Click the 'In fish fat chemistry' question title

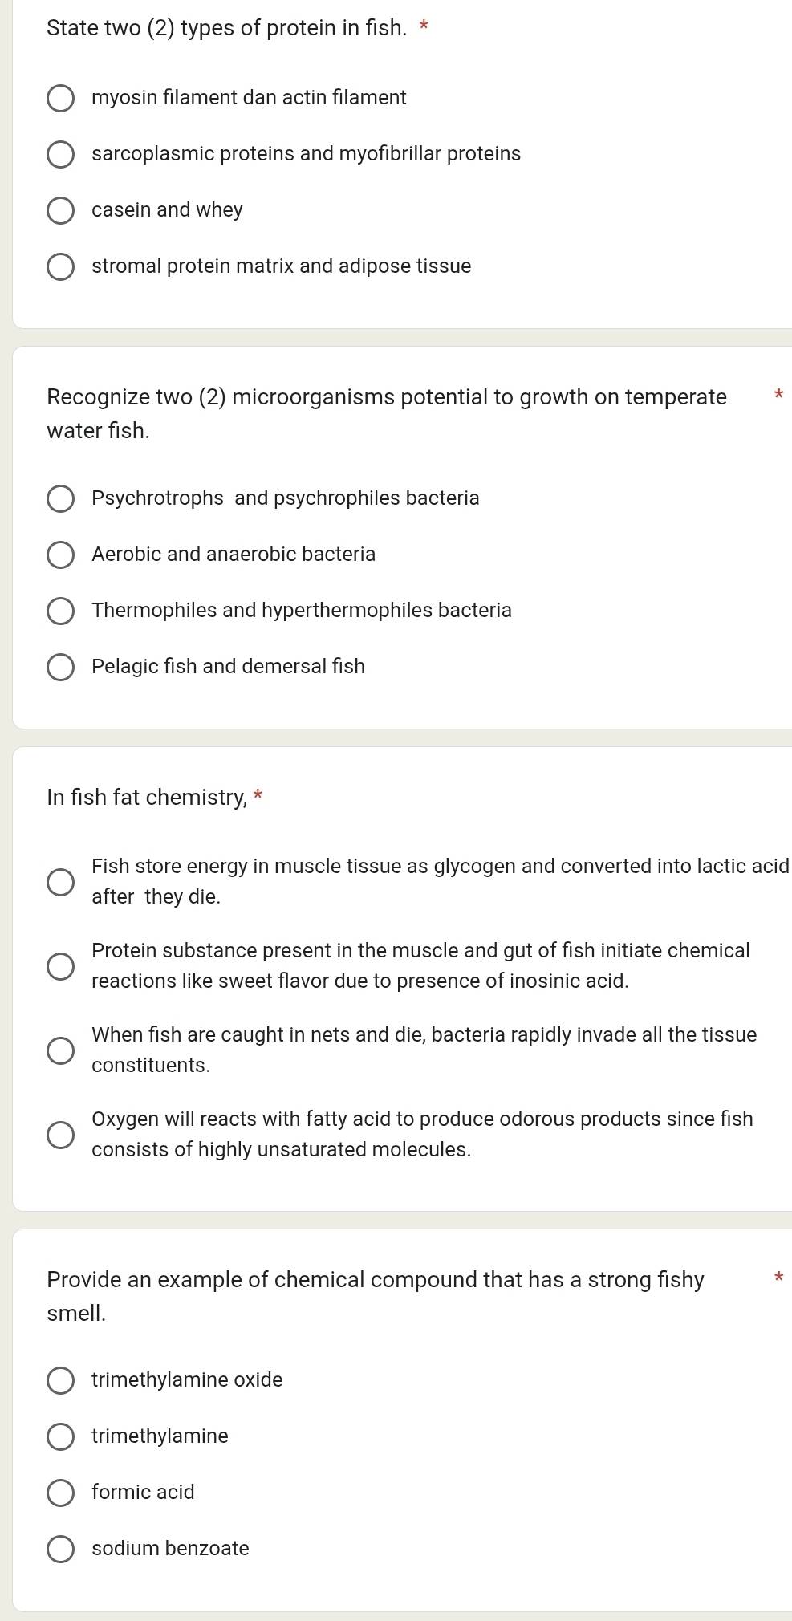click(x=147, y=798)
